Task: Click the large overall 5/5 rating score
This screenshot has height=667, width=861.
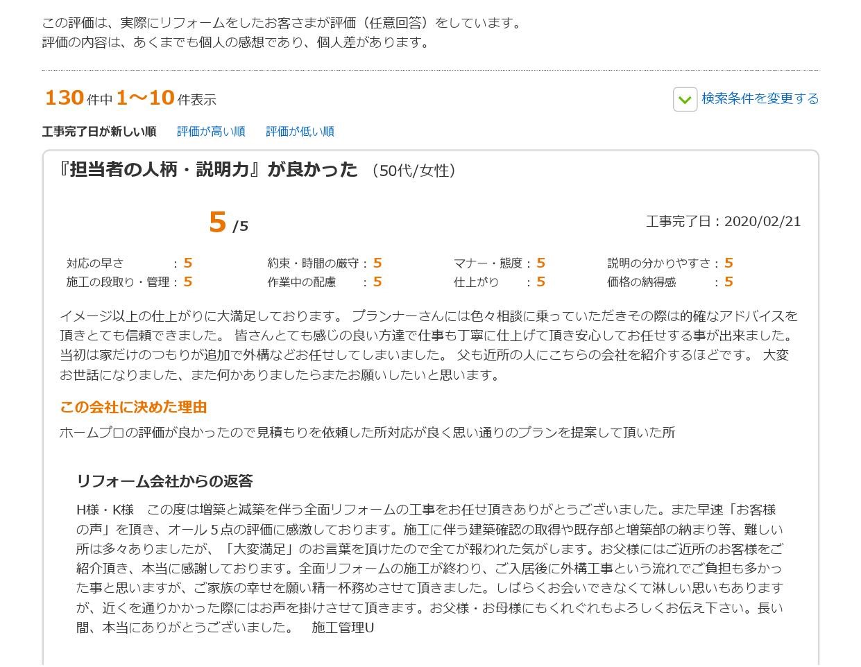Action: pos(228,223)
